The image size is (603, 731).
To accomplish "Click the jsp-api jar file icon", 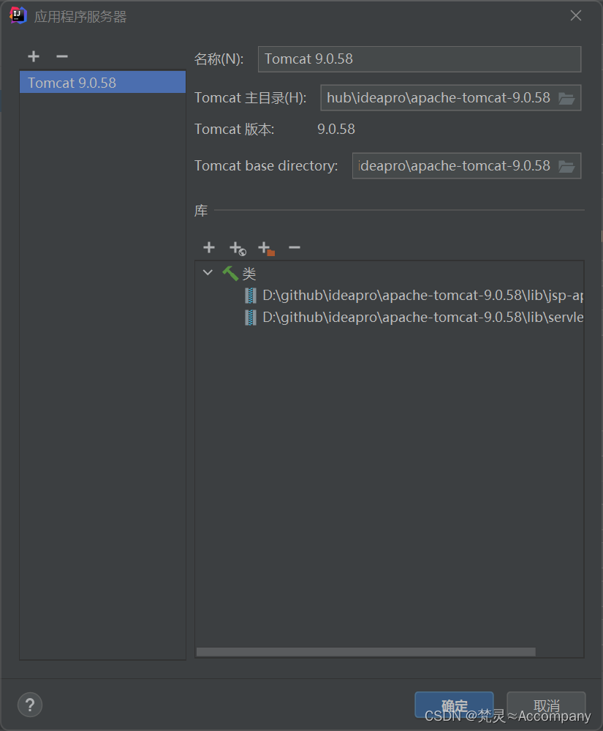I will pos(251,296).
